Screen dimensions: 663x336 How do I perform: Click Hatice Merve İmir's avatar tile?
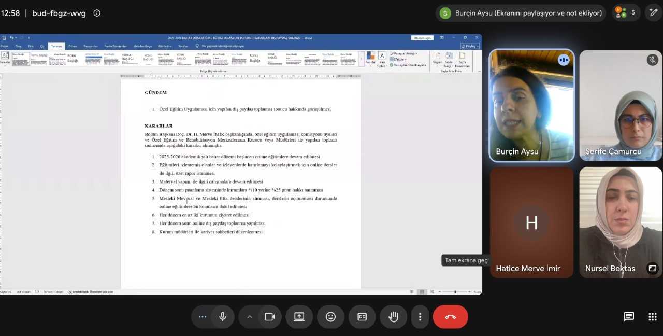531,222
